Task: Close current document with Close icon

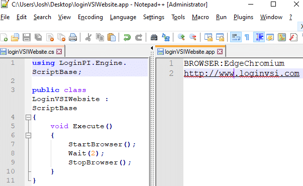Action: click(50, 37)
